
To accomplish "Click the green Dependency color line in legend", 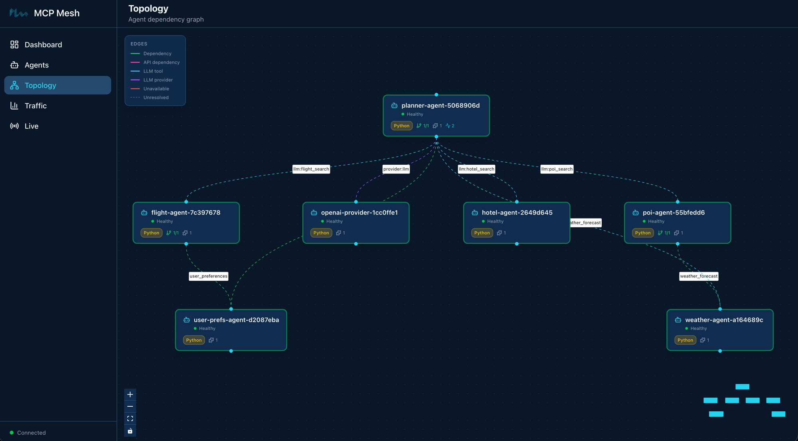I will coord(135,53).
